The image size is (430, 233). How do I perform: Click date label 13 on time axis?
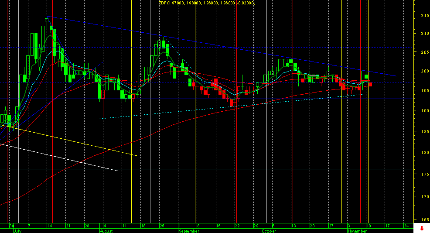(x=293, y=226)
